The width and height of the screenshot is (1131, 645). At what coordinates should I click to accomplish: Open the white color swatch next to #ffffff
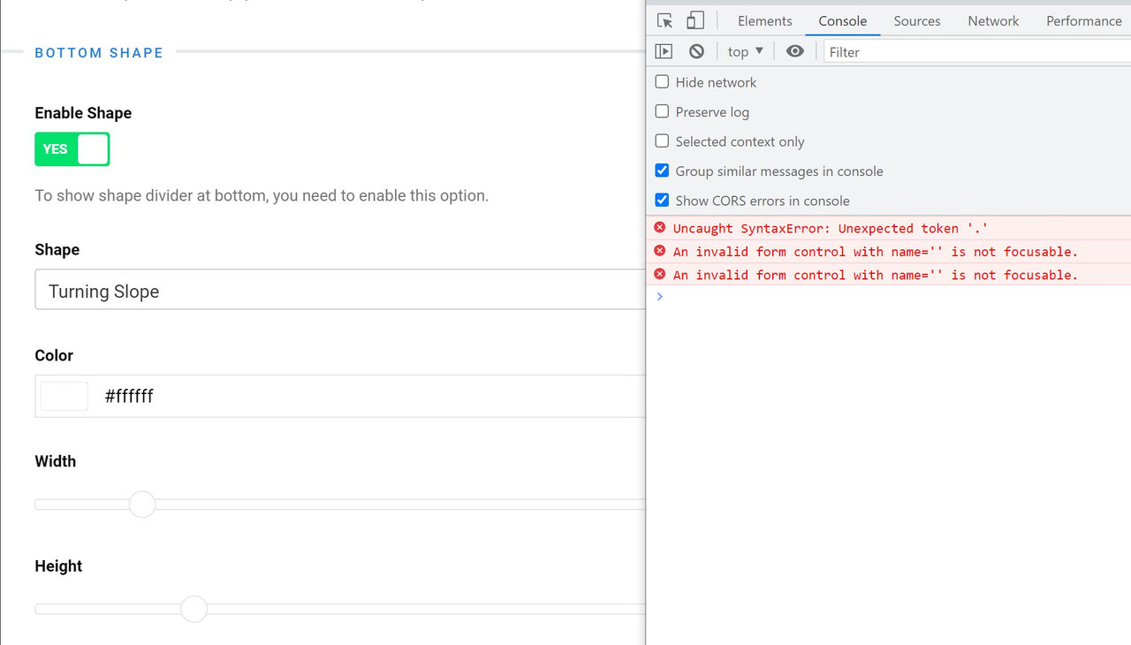[64, 395]
